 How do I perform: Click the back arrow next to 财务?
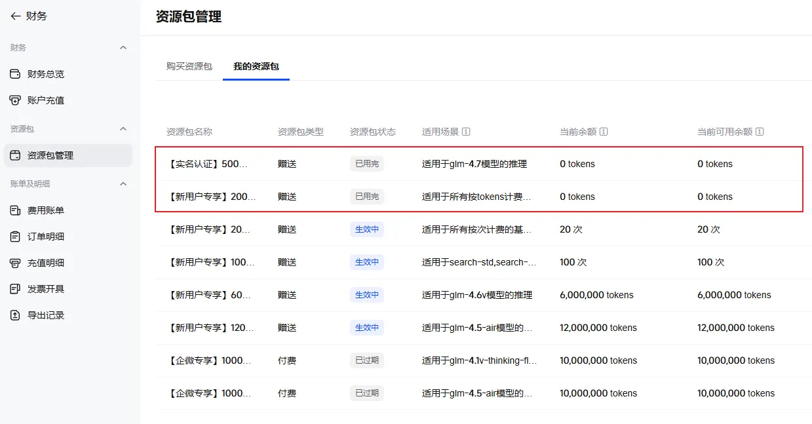16,16
